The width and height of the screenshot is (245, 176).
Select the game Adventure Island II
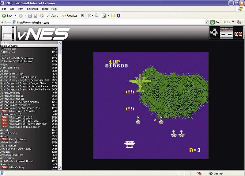[29, 96]
